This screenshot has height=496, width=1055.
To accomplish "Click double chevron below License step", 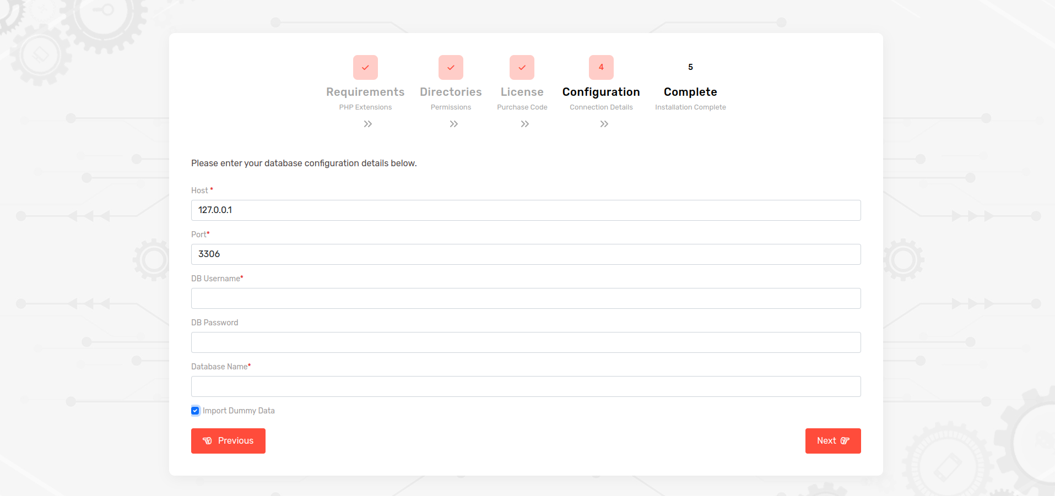I will [524, 124].
